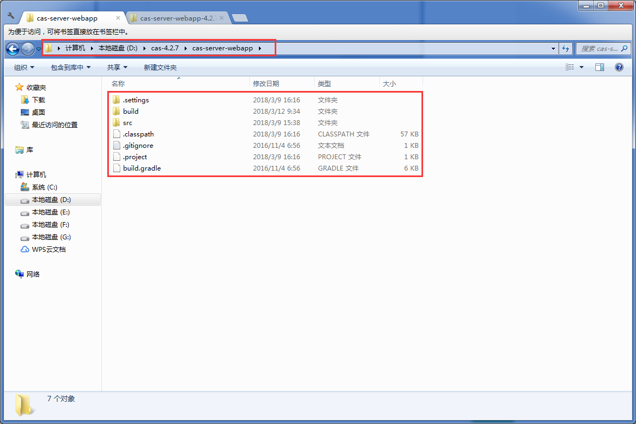
Task: Change view with the view icon
Action: [569, 67]
